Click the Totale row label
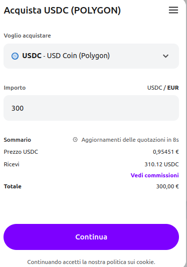The image size is (187, 267). pyautogui.click(x=13, y=186)
